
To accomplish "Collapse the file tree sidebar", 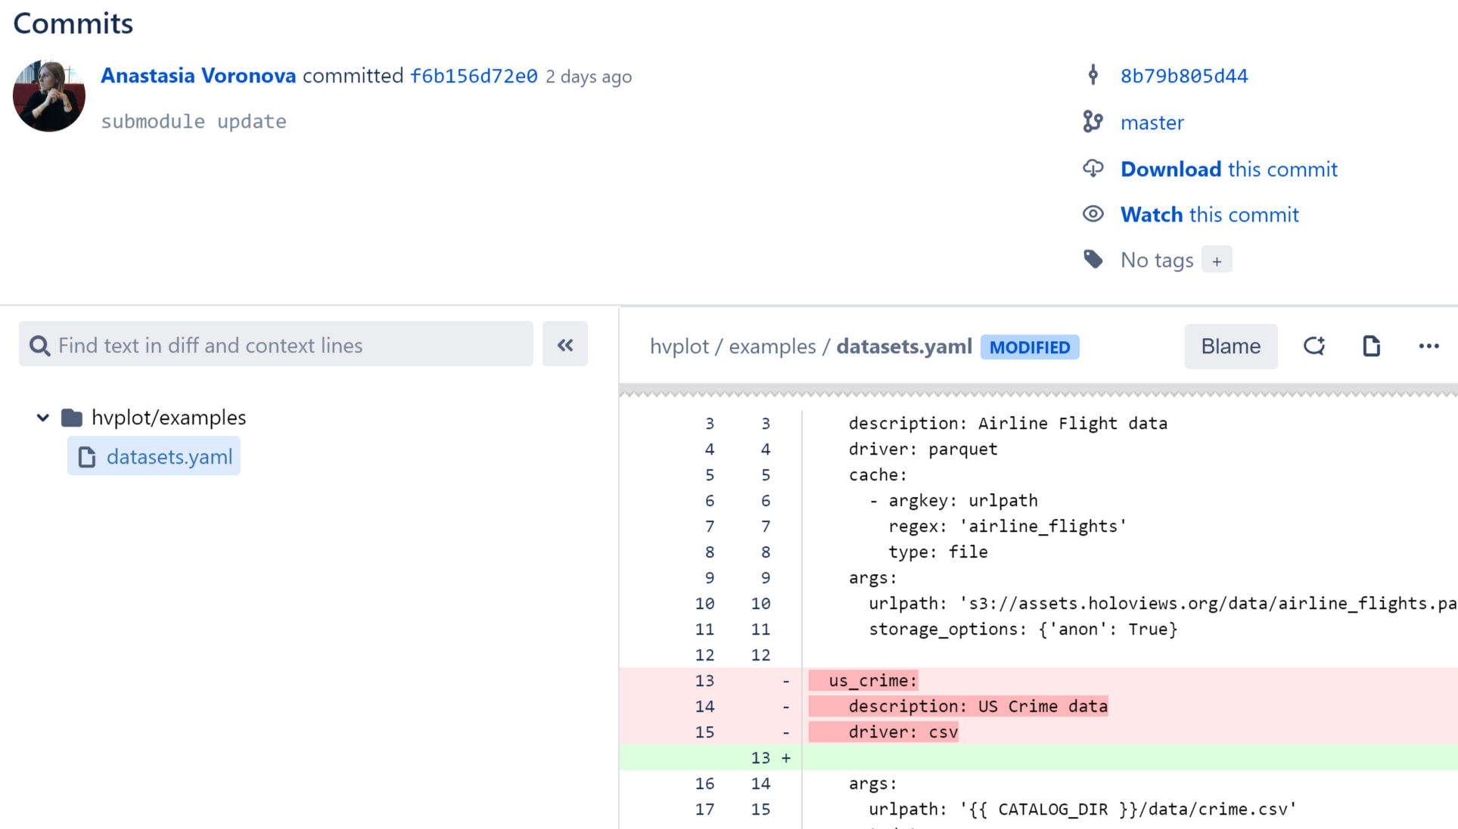I will point(564,345).
